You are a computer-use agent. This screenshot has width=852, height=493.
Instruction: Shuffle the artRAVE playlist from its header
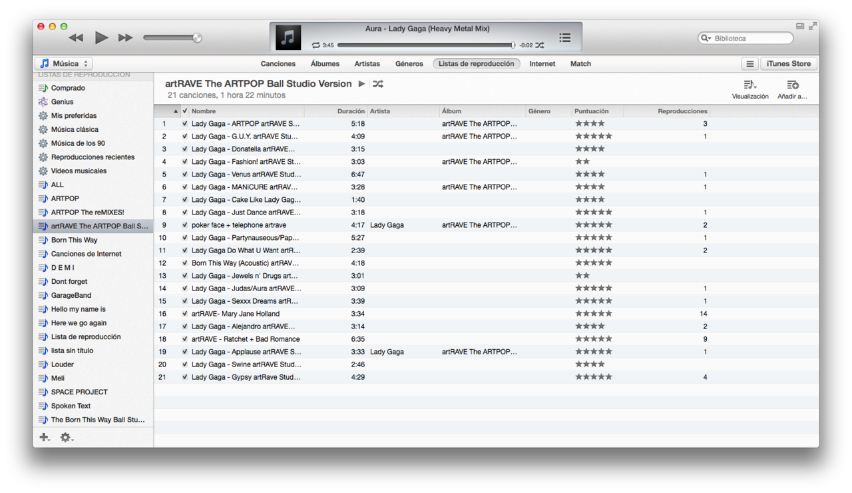pos(378,84)
